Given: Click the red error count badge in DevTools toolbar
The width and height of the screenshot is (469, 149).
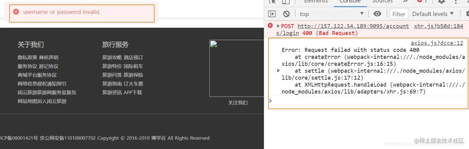Looking at the screenshot, I should [422, 1].
